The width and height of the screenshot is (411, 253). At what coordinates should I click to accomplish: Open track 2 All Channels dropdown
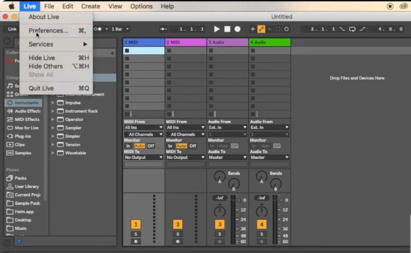point(186,135)
